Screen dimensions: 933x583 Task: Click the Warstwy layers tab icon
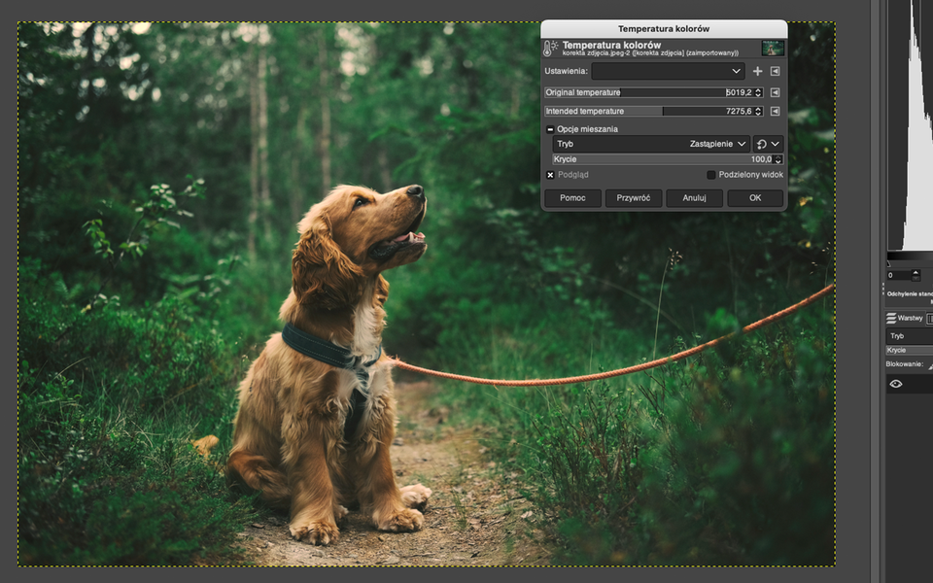click(891, 318)
